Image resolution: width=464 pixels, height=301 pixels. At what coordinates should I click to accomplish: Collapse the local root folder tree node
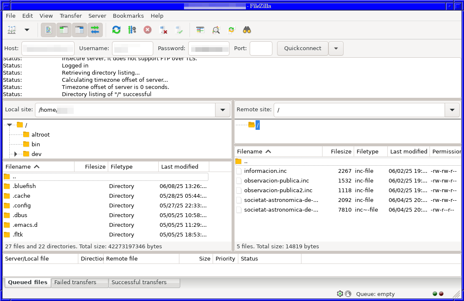coord(9,125)
